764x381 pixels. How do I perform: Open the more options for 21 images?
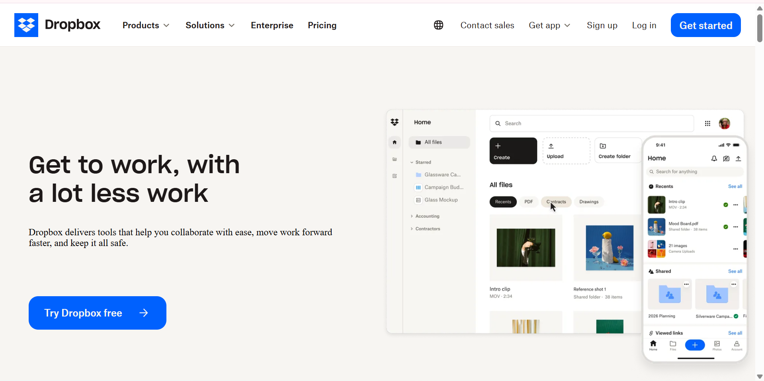pyautogui.click(x=736, y=249)
